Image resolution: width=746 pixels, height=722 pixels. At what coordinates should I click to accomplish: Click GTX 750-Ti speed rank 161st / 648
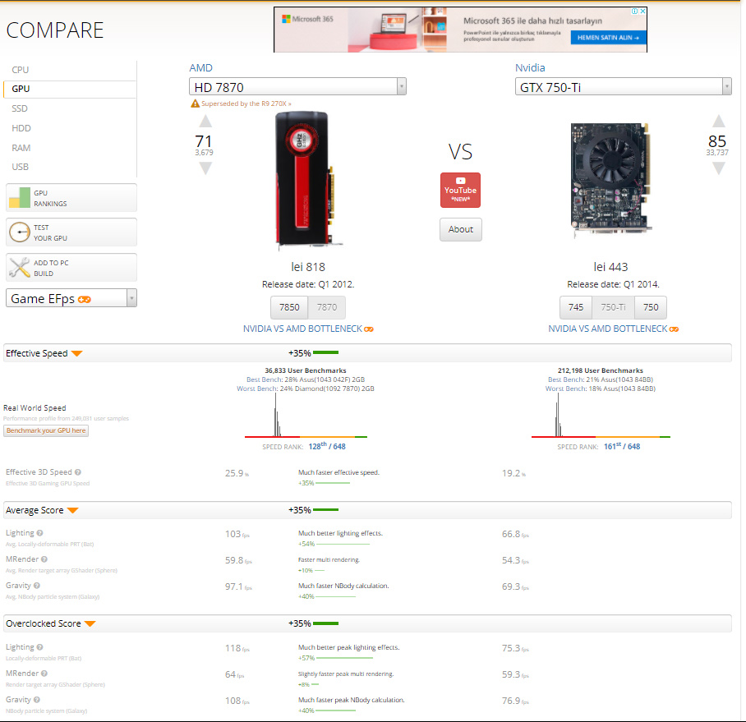pyautogui.click(x=622, y=447)
